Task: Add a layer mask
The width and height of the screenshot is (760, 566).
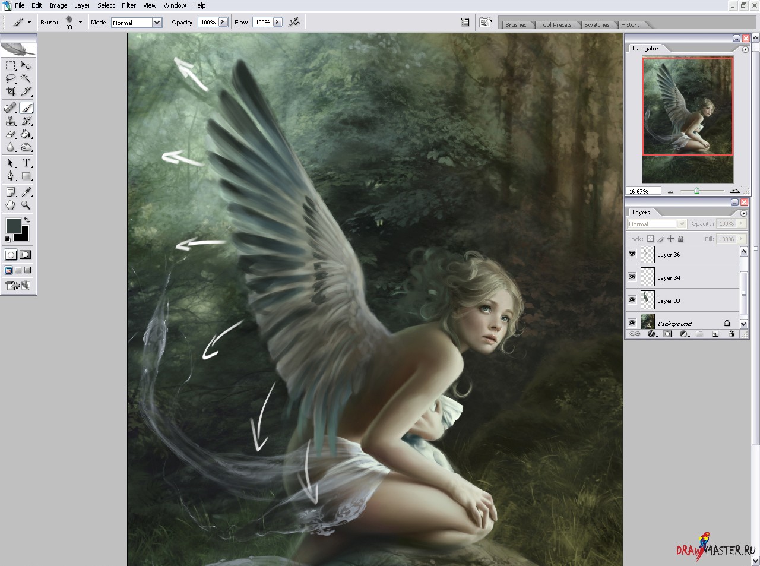Action: point(667,334)
